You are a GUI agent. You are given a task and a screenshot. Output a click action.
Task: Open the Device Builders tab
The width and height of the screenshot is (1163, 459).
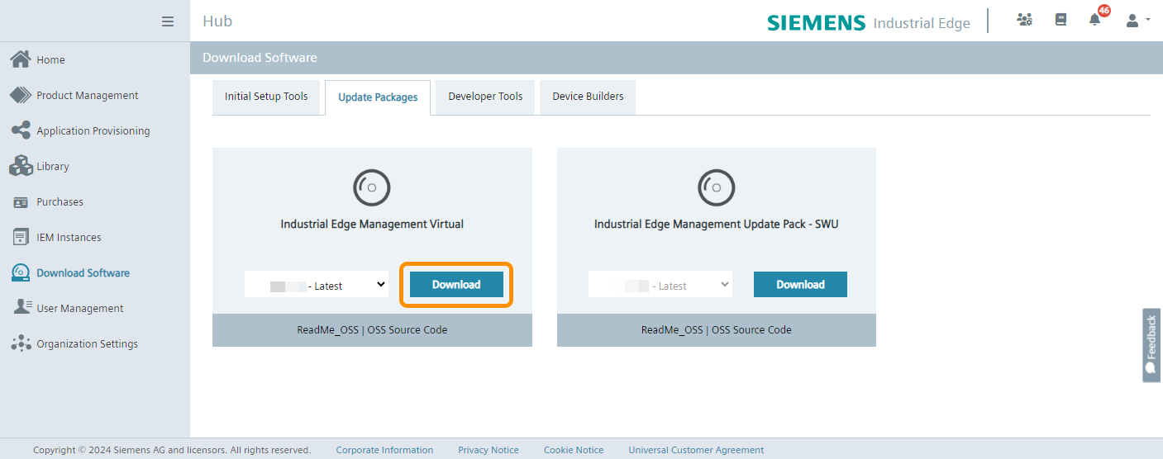(588, 97)
